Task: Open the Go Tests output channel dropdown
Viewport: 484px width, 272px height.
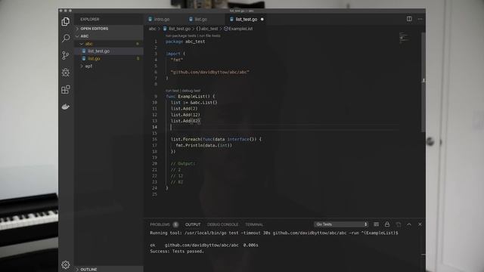Action: pos(341,224)
